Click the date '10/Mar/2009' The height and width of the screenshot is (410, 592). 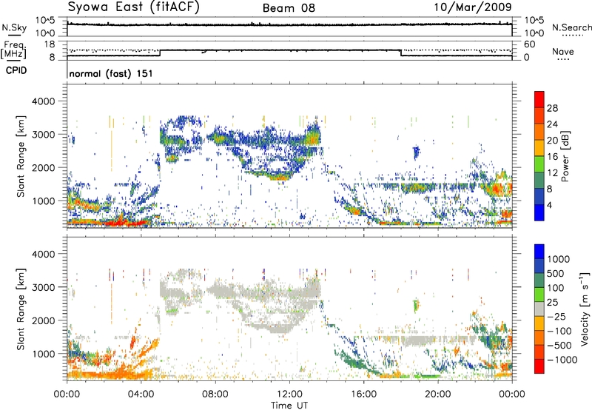[x=473, y=7]
